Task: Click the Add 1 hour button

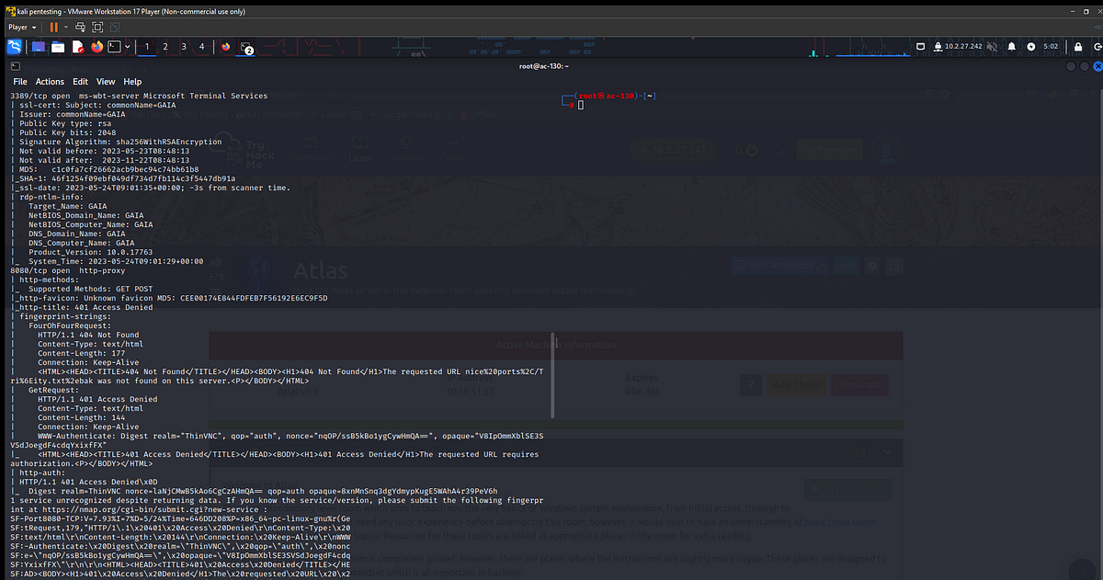Action: point(796,384)
